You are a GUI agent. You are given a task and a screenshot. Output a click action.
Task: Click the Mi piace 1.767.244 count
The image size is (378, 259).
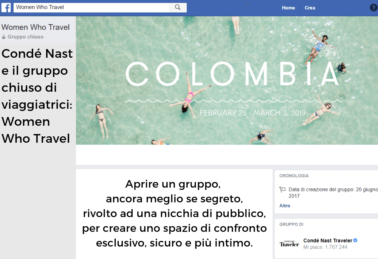click(325, 247)
